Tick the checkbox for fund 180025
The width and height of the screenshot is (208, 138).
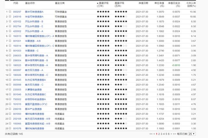point(10,65)
